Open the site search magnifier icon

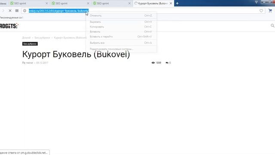click(x=272, y=26)
